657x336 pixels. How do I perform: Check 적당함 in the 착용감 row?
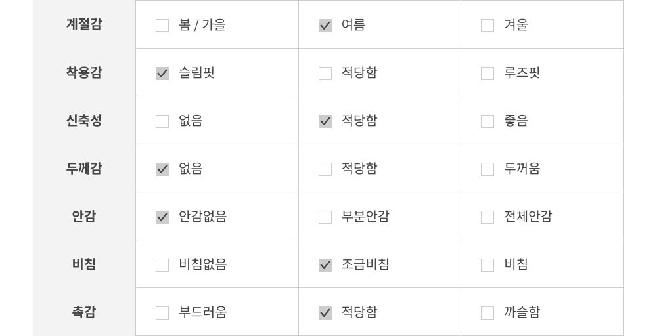click(325, 73)
